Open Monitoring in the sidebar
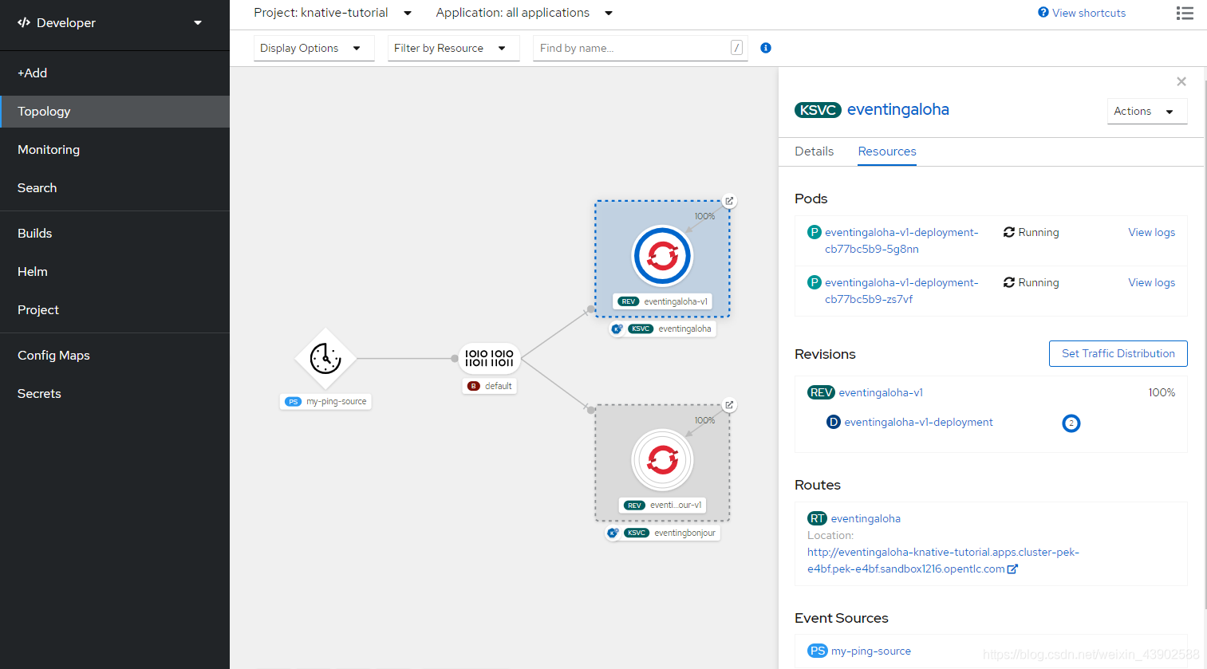This screenshot has height=669, width=1207. (x=115, y=150)
